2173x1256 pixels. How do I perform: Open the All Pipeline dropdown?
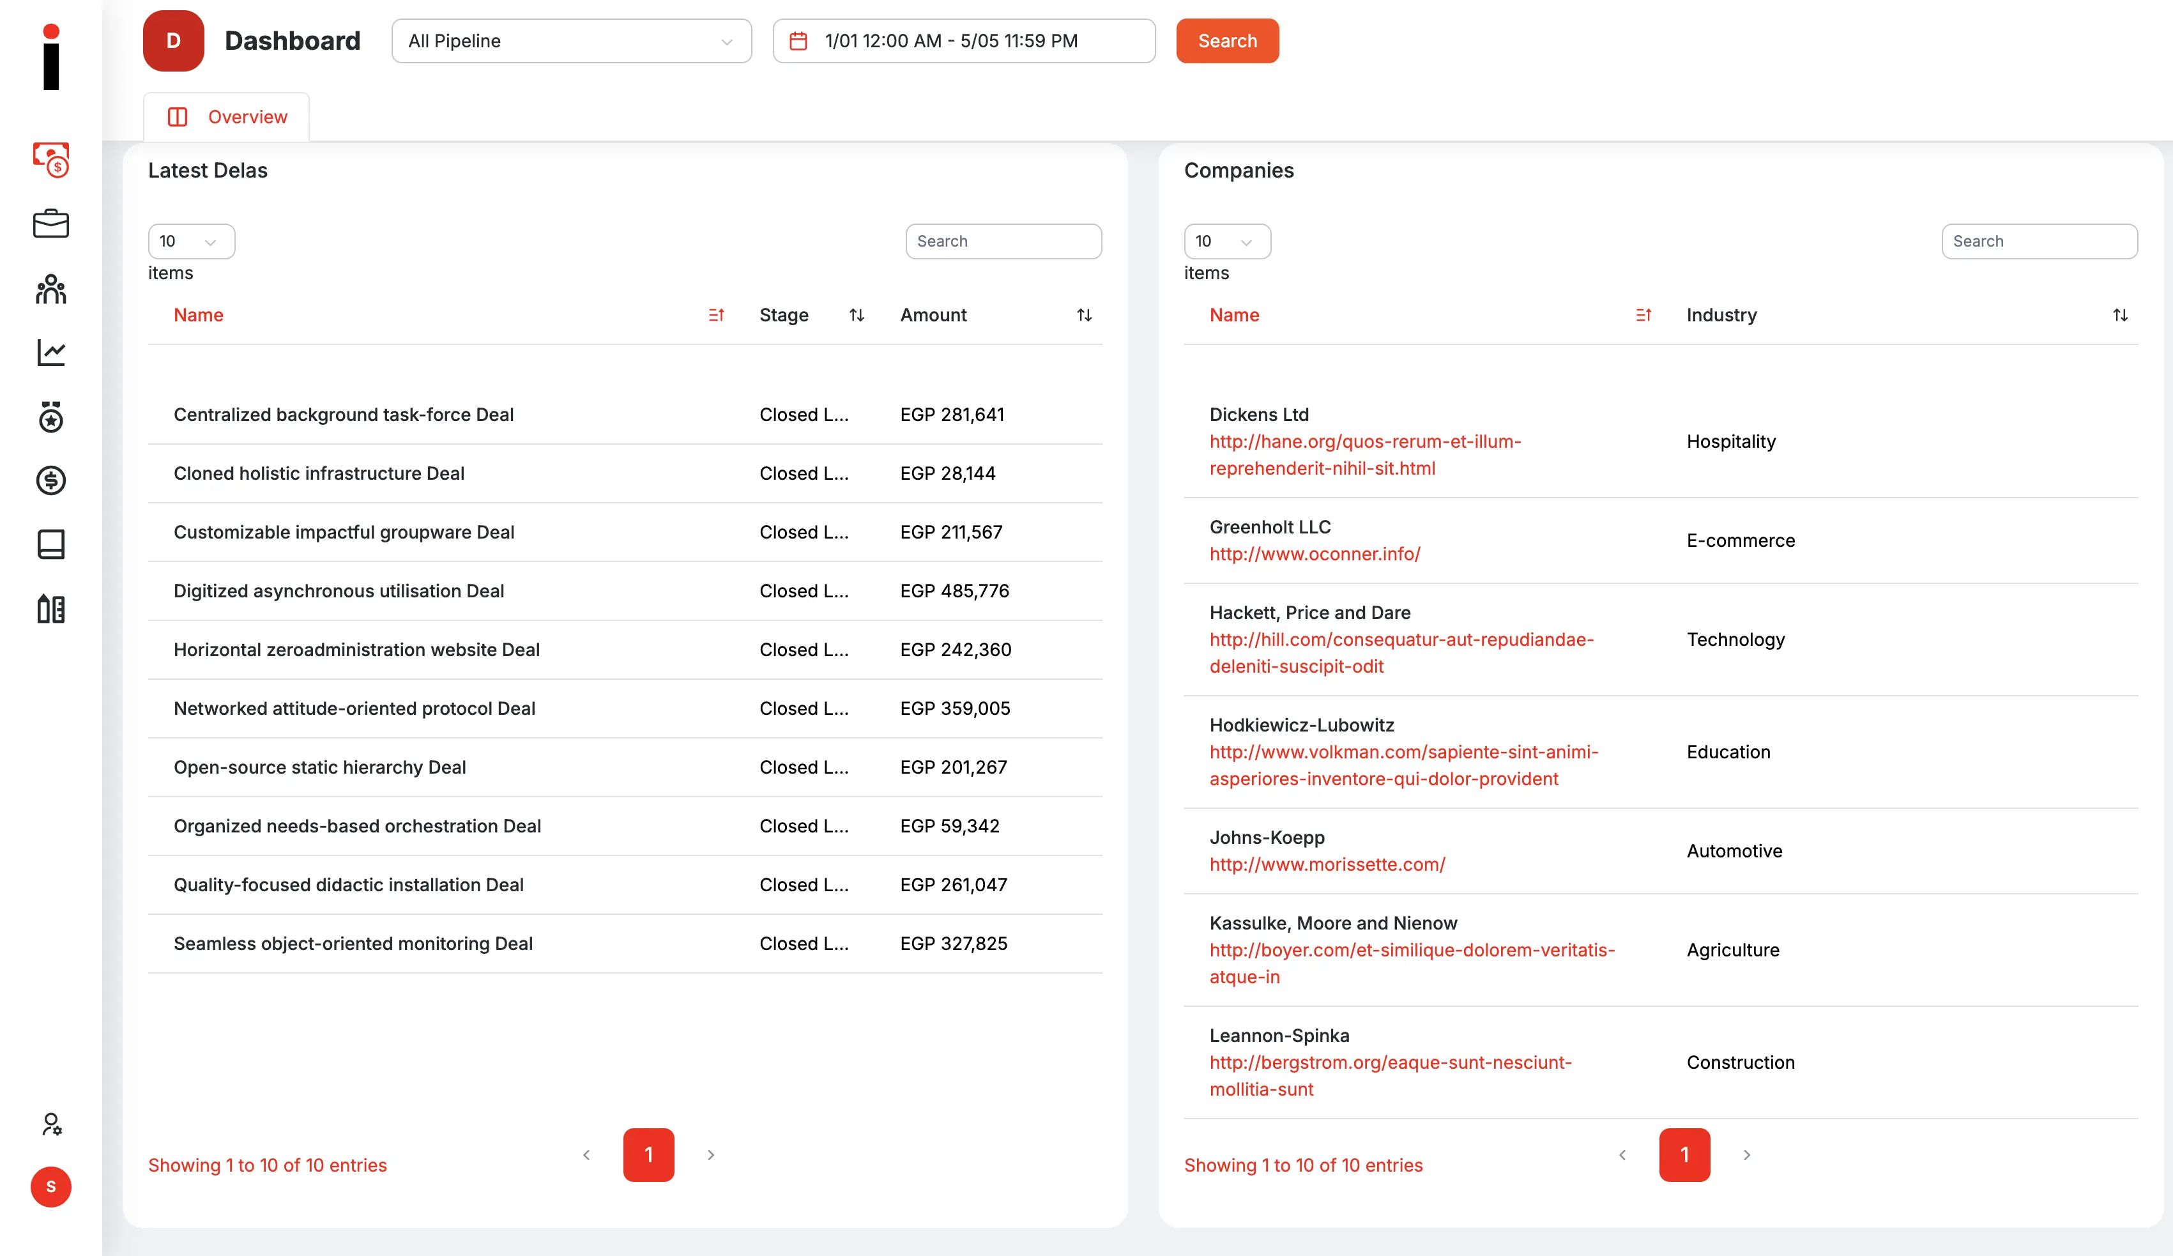572,40
